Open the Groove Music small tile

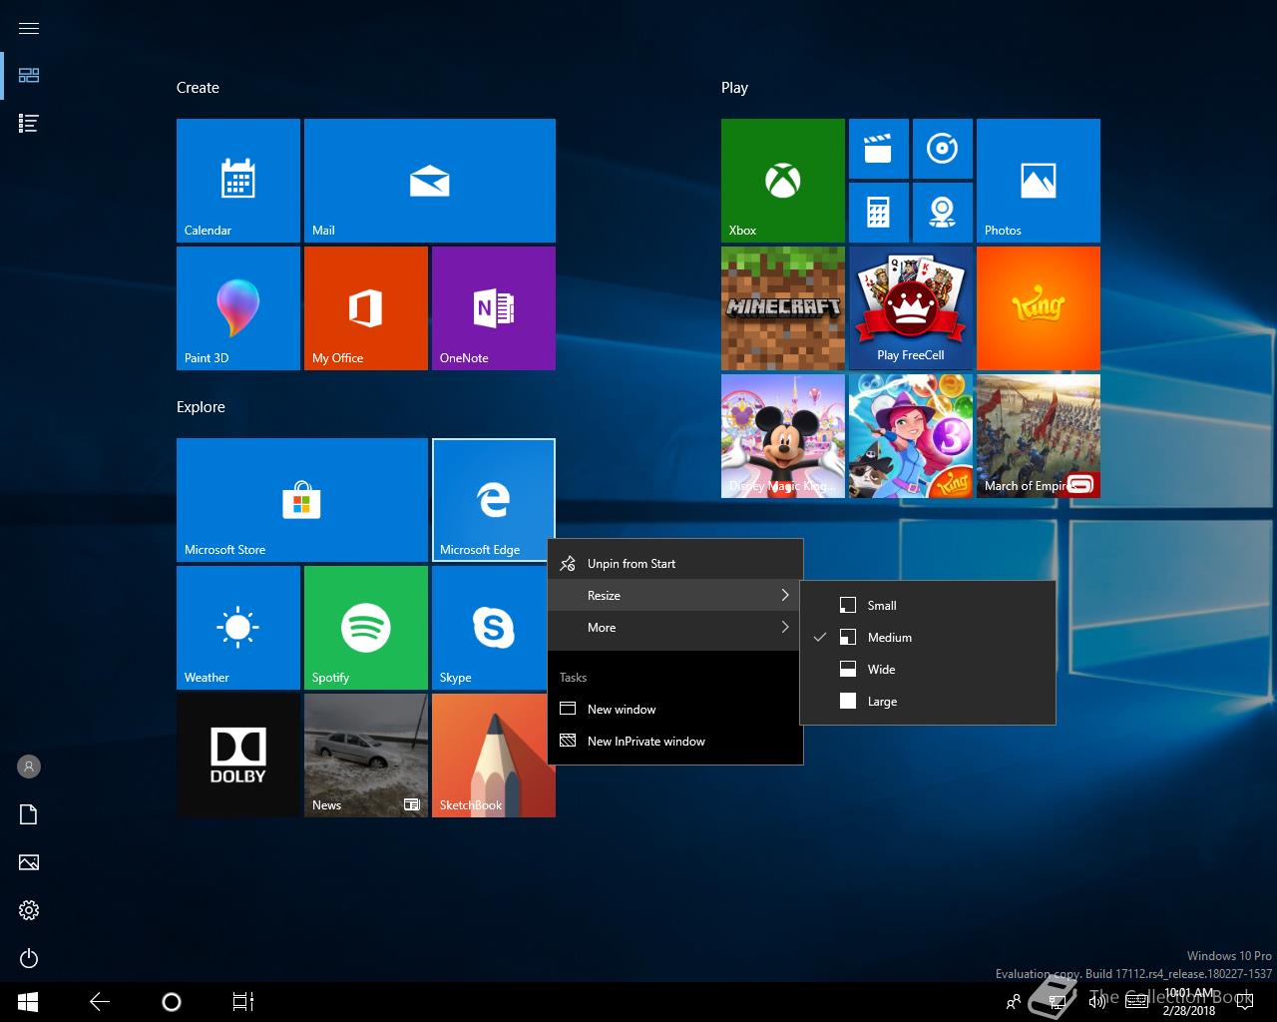(943, 149)
